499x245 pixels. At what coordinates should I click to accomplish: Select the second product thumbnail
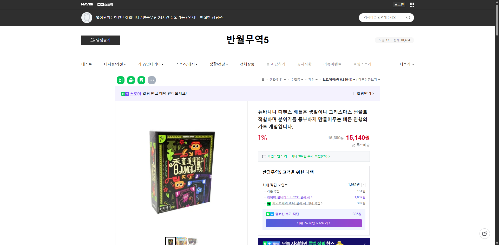tap(181, 241)
